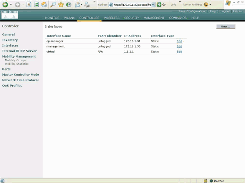Screen dimensions: 245x183
Task: Open General in the Controller sidebar
Action: [x=8, y=34]
